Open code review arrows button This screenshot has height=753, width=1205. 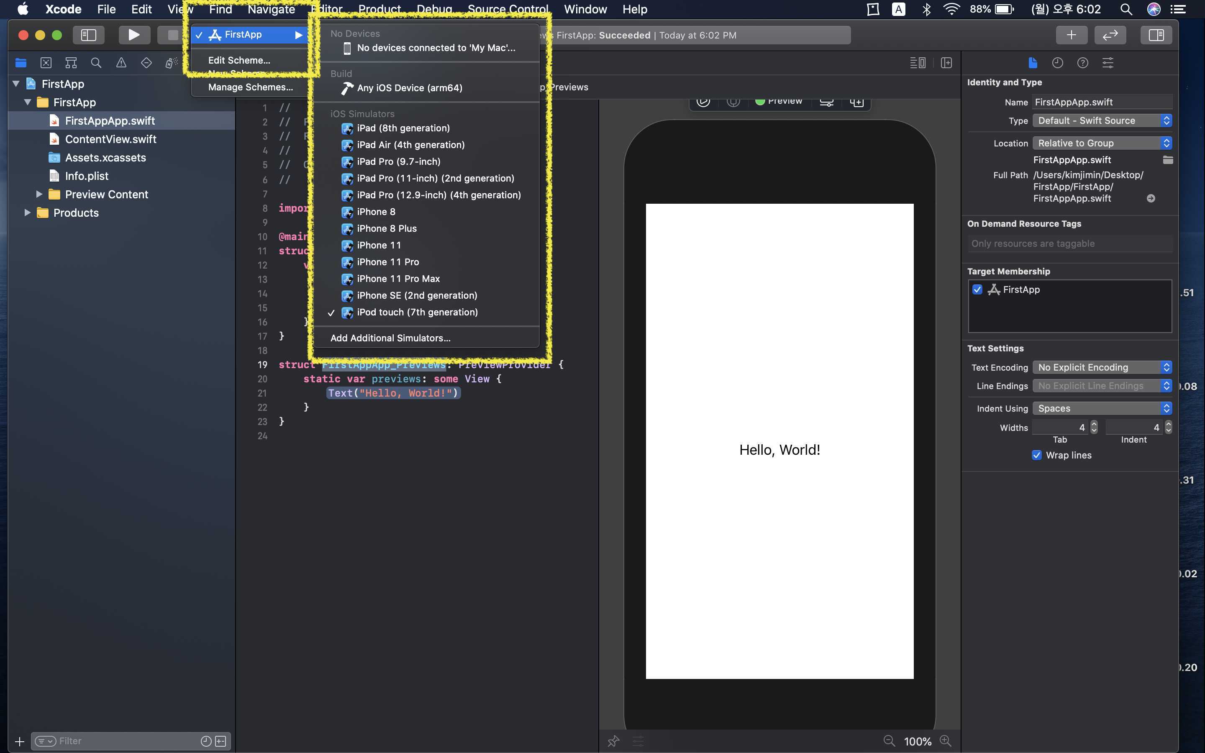click(1110, 35)
